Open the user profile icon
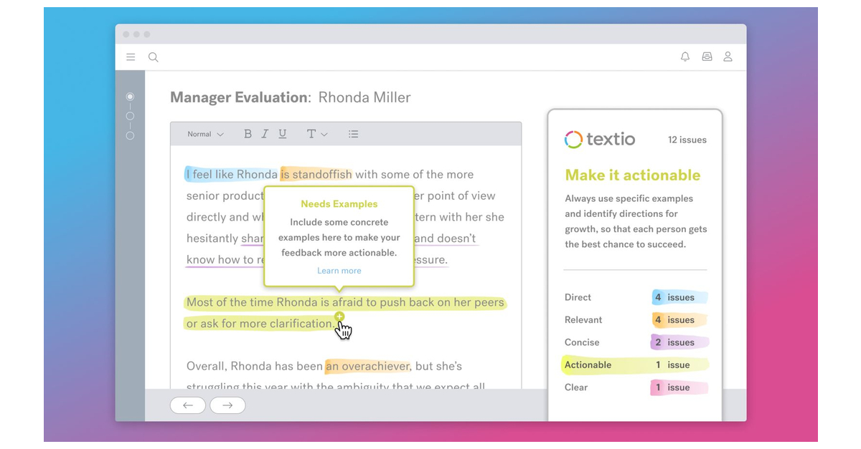 pos(728,57)
